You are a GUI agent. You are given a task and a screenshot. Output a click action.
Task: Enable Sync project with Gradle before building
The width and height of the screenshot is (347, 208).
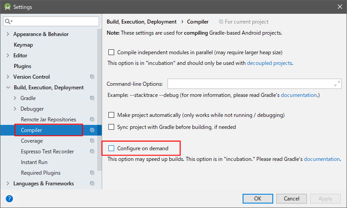(x=112, y=127)
